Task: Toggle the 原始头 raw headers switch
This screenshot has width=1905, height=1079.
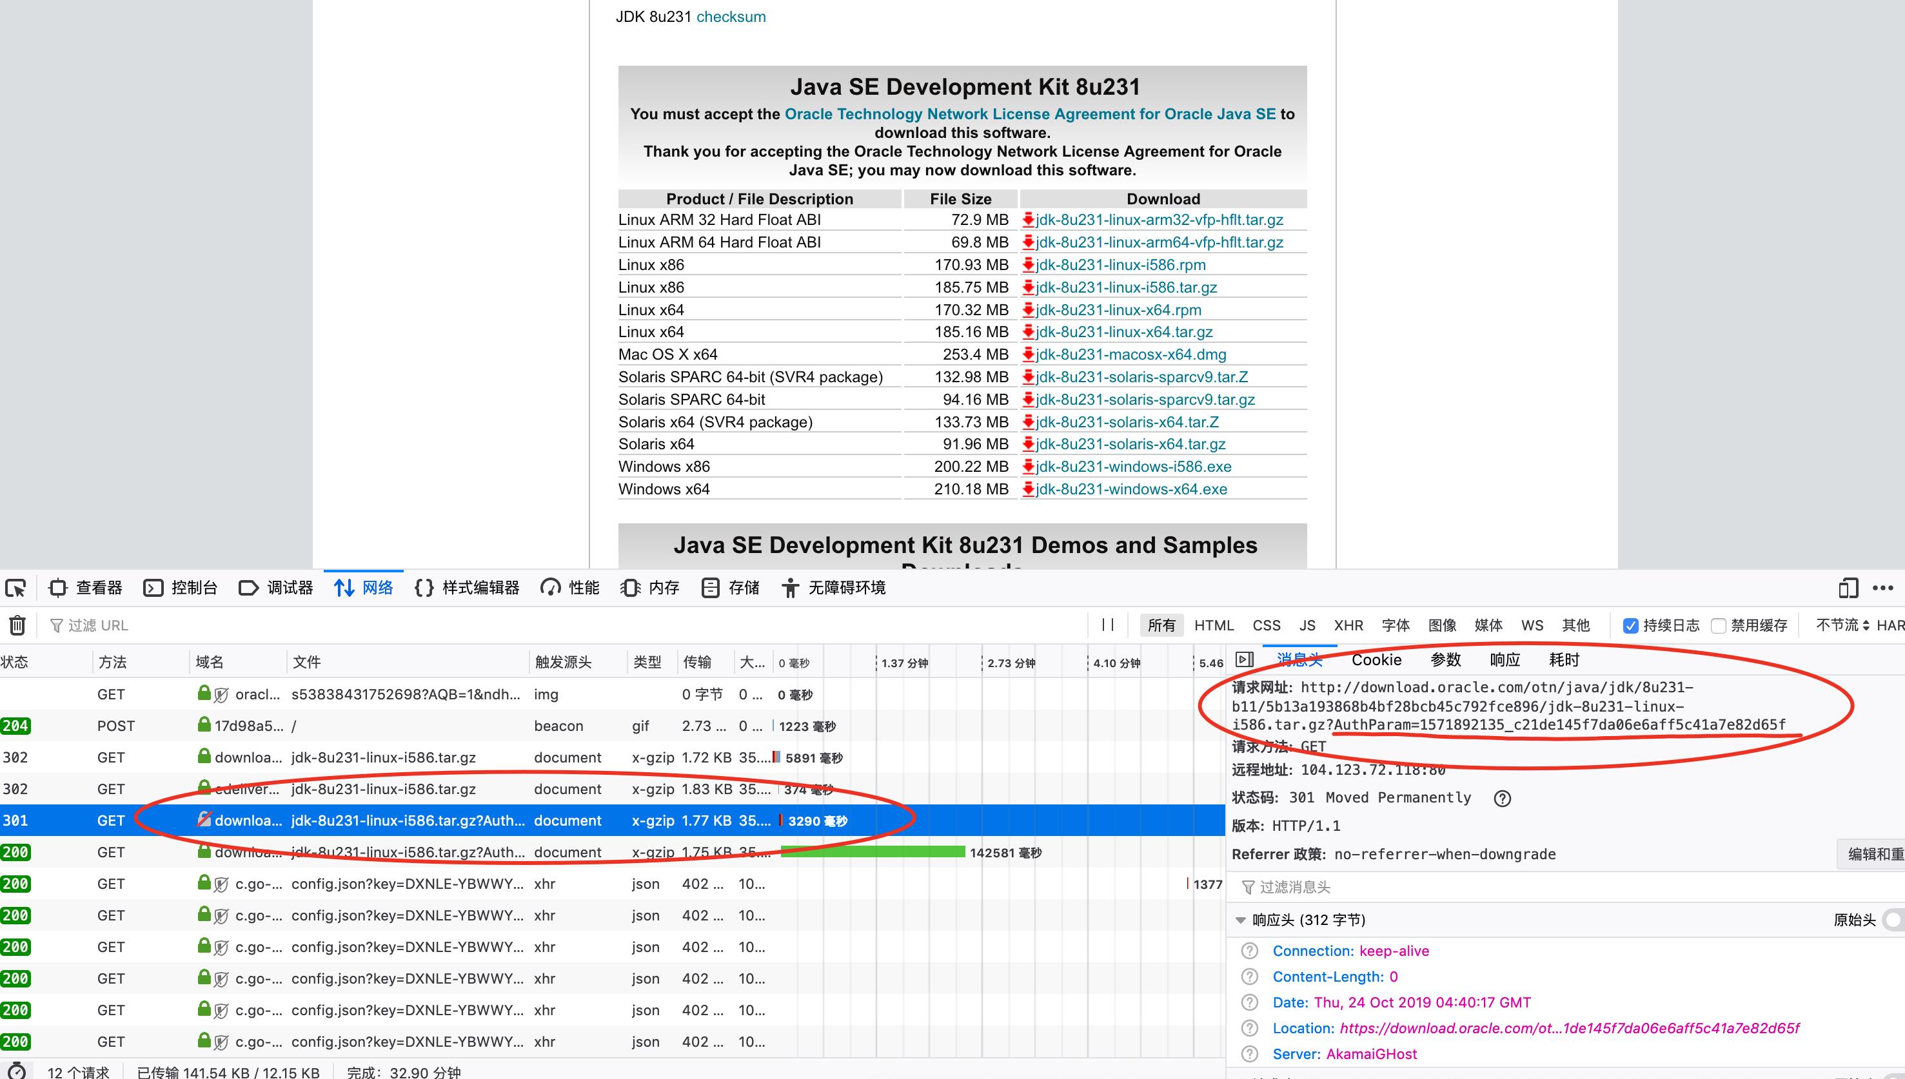Action: pos(1894,920)
